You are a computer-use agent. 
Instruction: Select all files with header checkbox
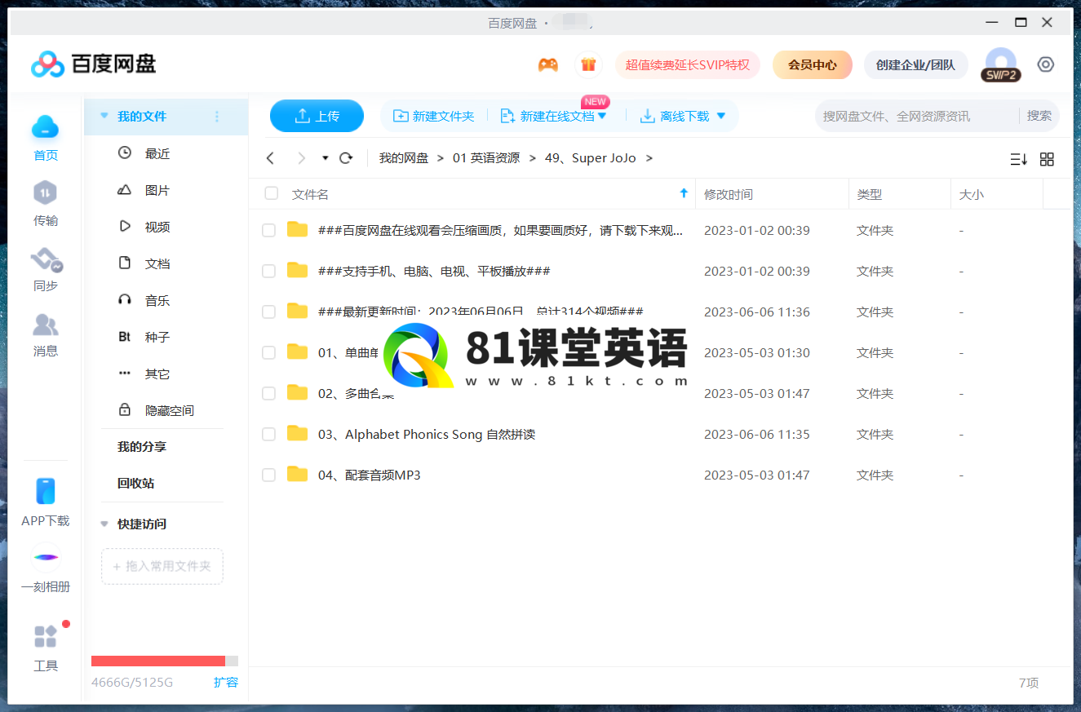tap(272, 193)
